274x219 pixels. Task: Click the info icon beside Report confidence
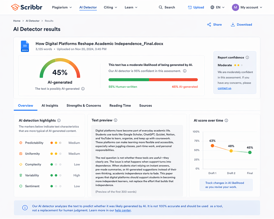[x=247, y=57]
